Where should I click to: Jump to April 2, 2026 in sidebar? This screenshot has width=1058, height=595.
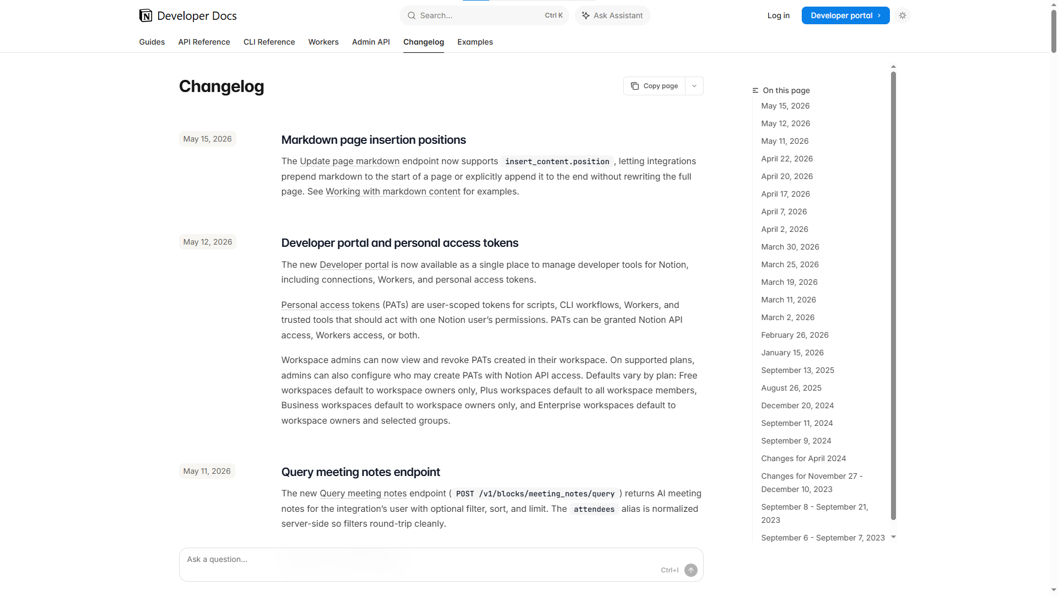[785, 229]
